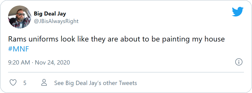Image resolution: width=252 pixels, height=93 pixels.
Task: Click the Big Deal Jay display name
Action: coord(50,14)
